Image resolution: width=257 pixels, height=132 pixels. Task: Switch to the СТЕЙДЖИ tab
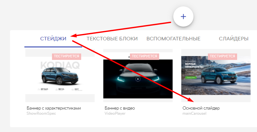[53, 39]
